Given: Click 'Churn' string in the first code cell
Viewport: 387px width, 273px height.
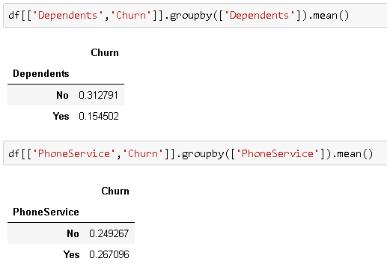Looking at the screenshot, I should (x=131, y=16).
